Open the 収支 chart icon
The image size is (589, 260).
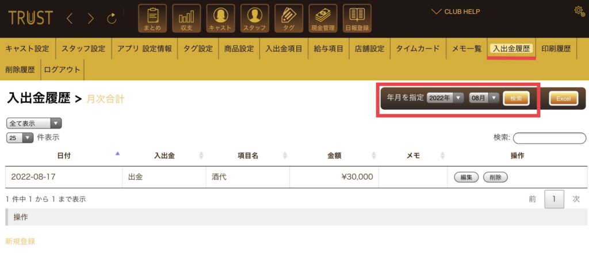[x=186, y=18]
